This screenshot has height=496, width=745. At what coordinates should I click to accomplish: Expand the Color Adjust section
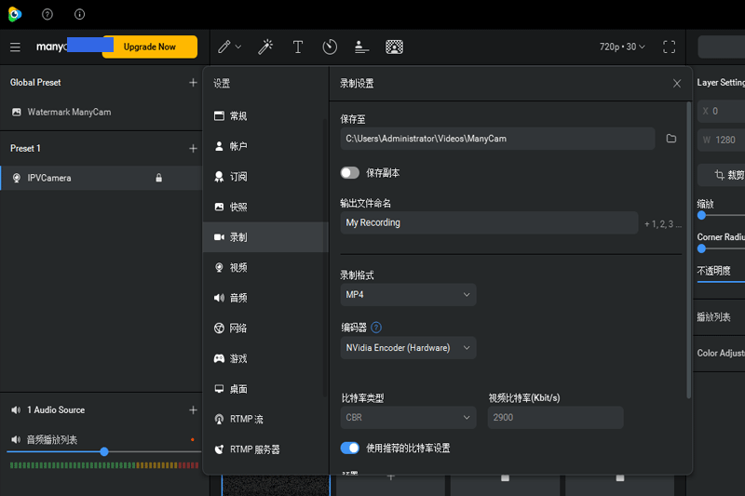click(x=721, y=353)
